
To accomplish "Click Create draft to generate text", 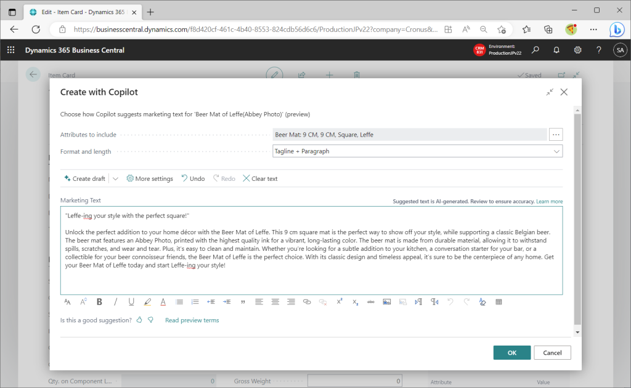I will pos(84,179).
